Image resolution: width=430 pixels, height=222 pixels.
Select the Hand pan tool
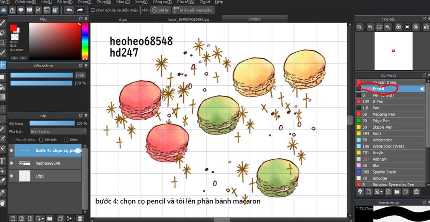[x=3, y=203]
